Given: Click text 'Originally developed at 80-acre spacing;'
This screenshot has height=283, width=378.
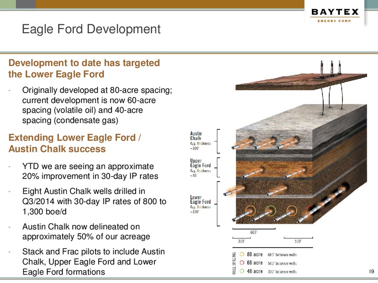Looking at the screenshot, I should tap(97, 90).
